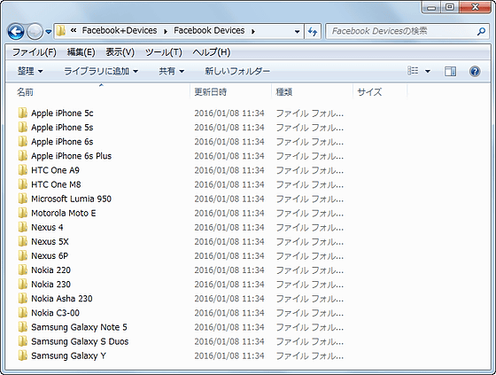
Task: Open the help question mark icon
Action: (475, 71)
